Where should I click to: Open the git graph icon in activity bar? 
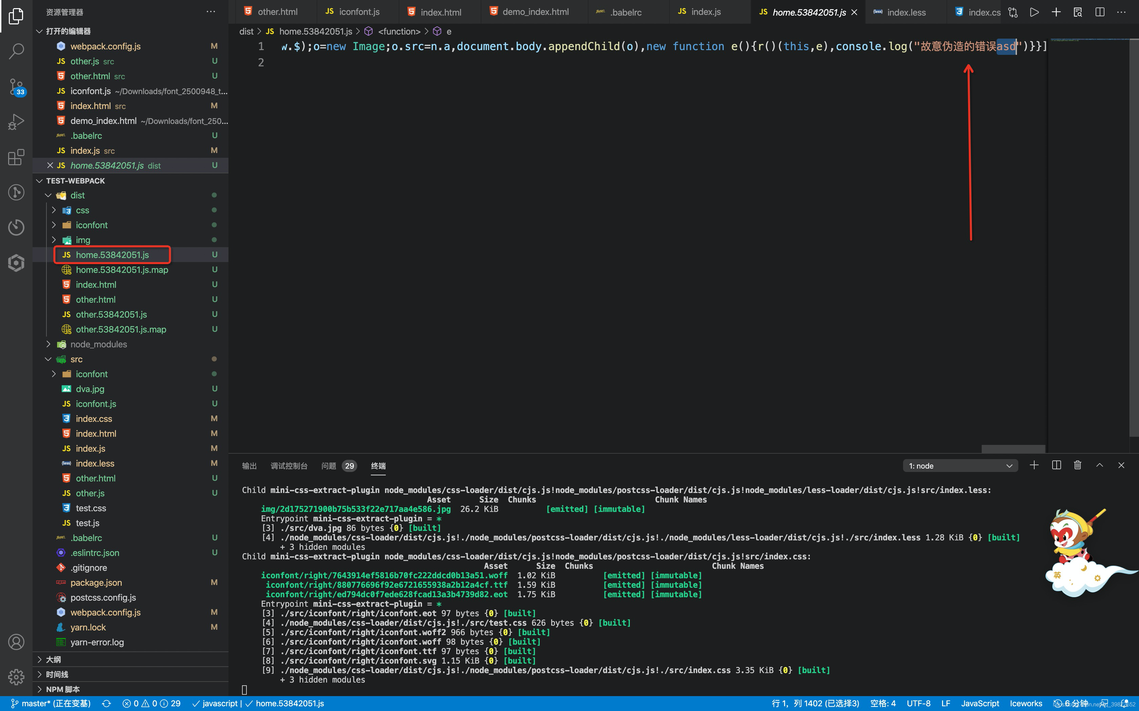16,192
